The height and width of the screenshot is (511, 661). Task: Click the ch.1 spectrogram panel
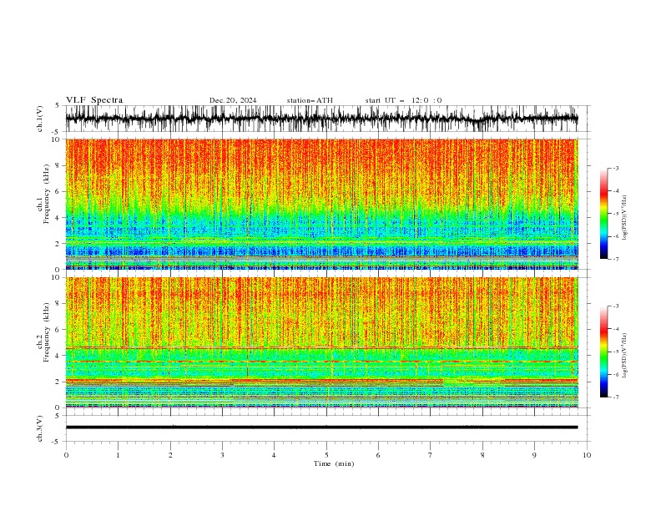(x=321, y=204)
